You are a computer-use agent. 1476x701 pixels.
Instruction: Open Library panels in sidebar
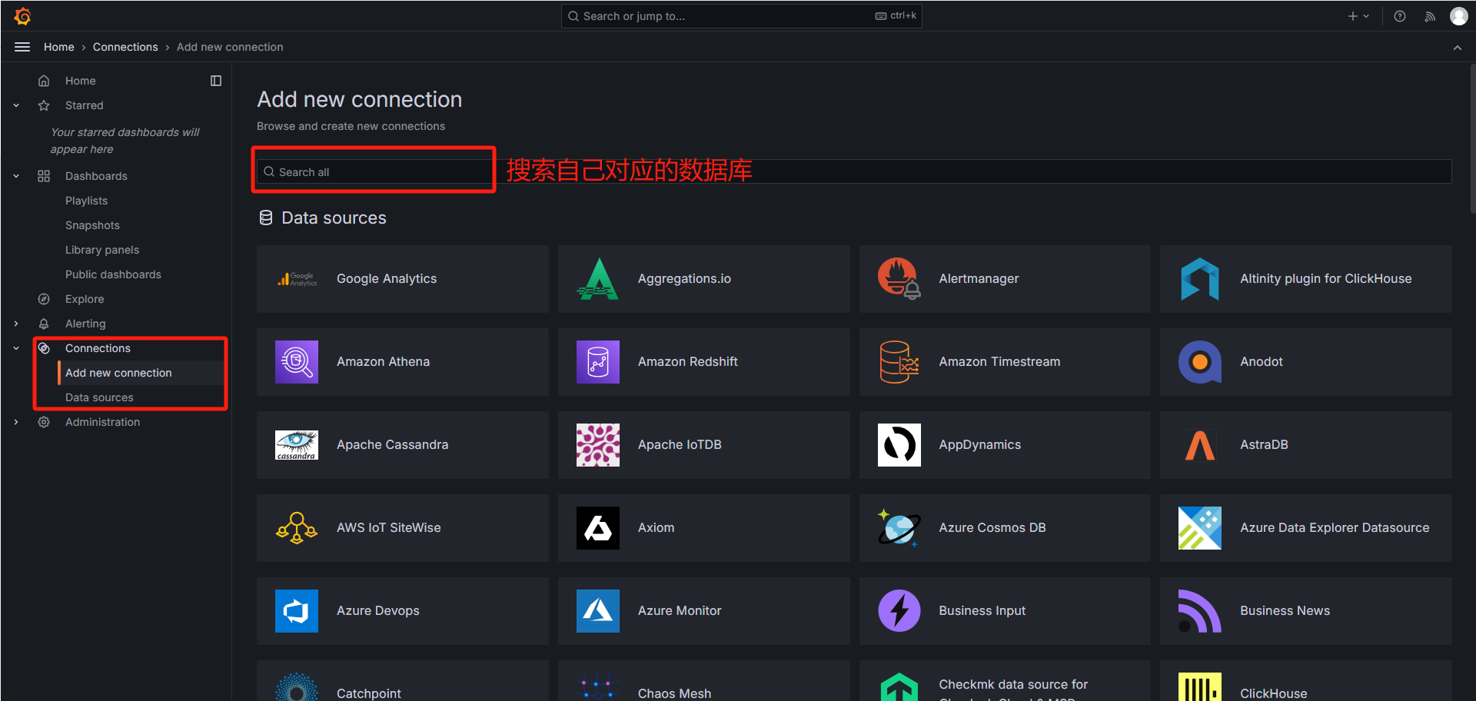[102, 250]
